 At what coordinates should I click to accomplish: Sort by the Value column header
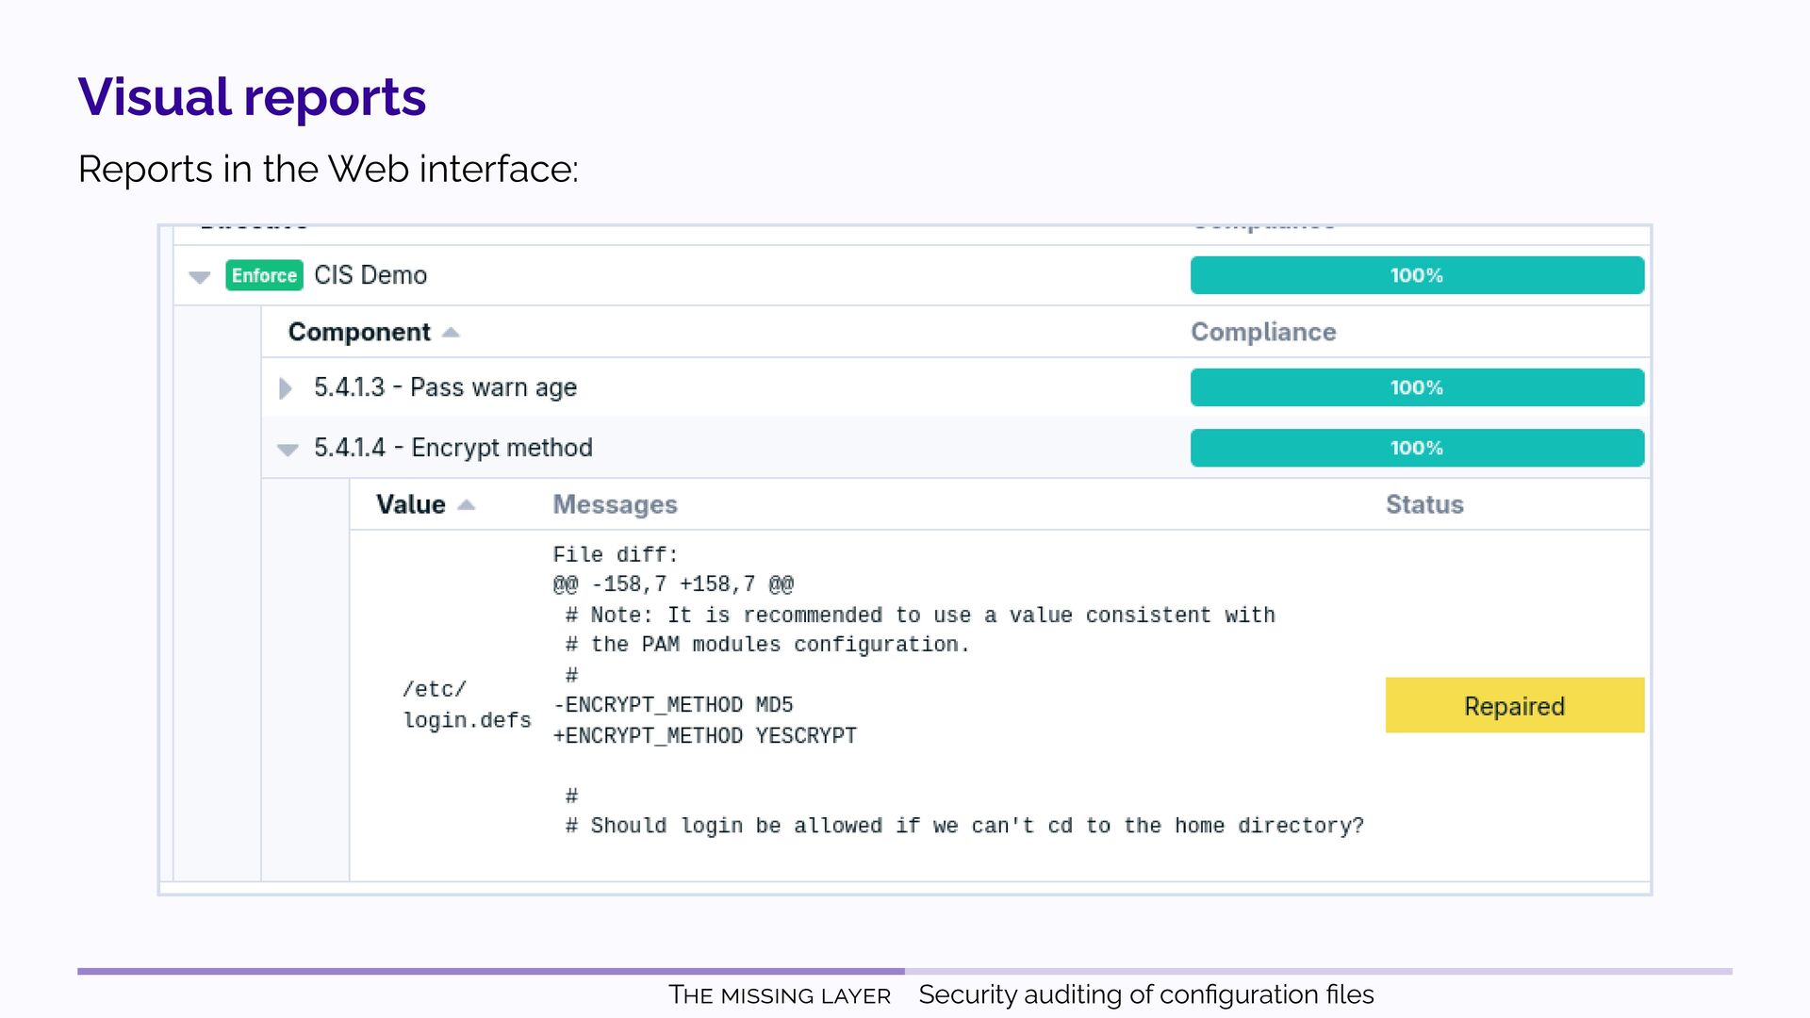(410, 504)
